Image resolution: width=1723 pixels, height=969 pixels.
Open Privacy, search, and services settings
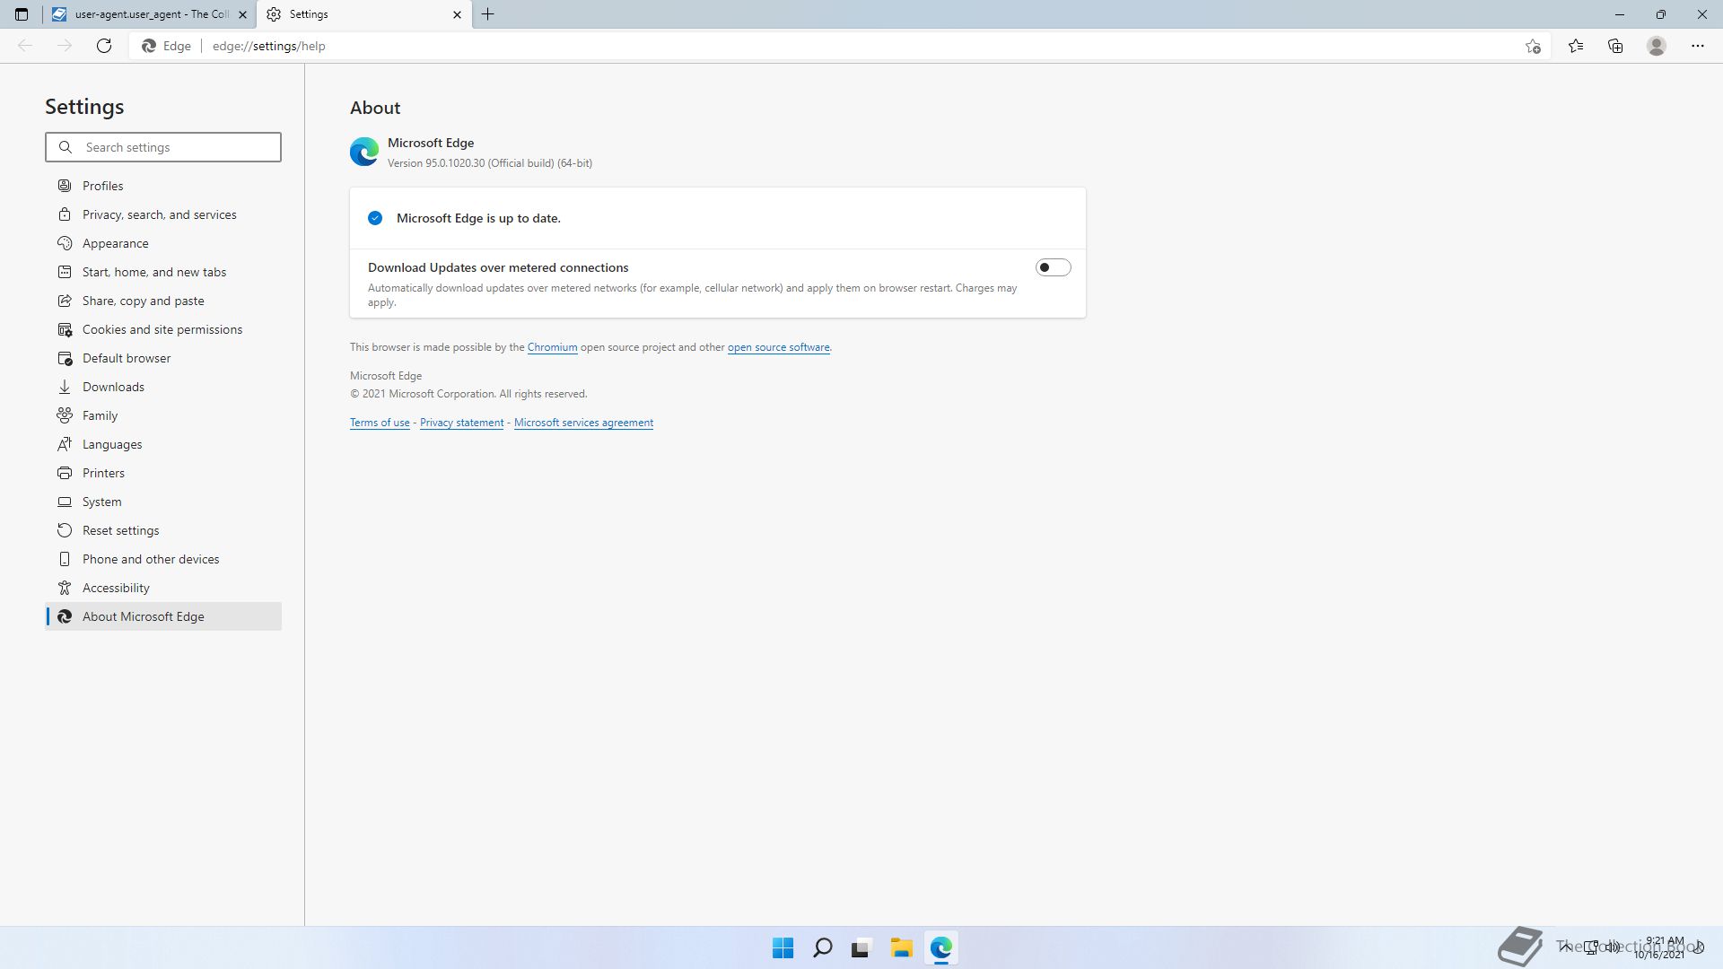click(x=163, y=214)
